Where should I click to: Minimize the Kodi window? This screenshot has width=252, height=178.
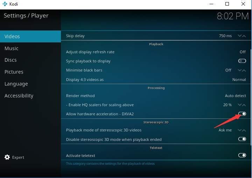click(x=211, y=4)
